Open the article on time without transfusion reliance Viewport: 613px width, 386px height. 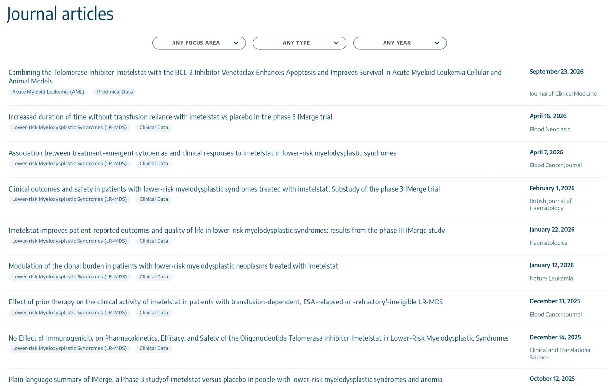click(170, 117)
